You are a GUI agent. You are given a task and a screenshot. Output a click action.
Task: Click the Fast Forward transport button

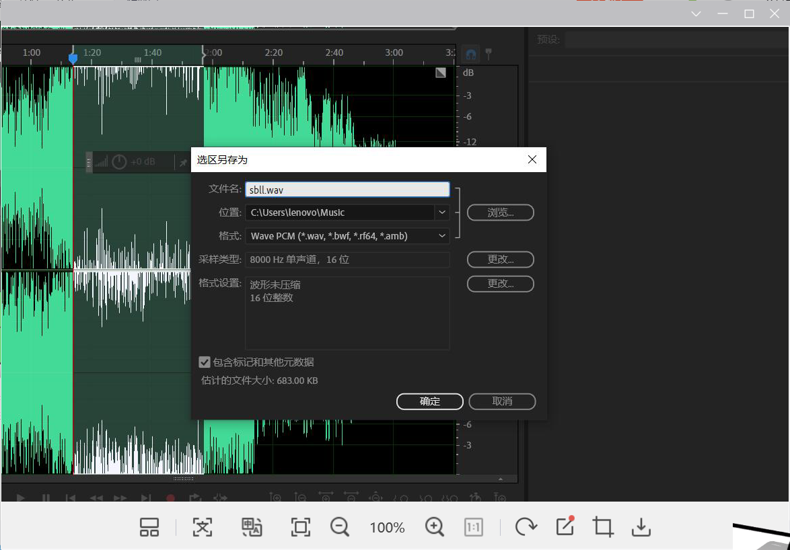(x=120, y=498)
